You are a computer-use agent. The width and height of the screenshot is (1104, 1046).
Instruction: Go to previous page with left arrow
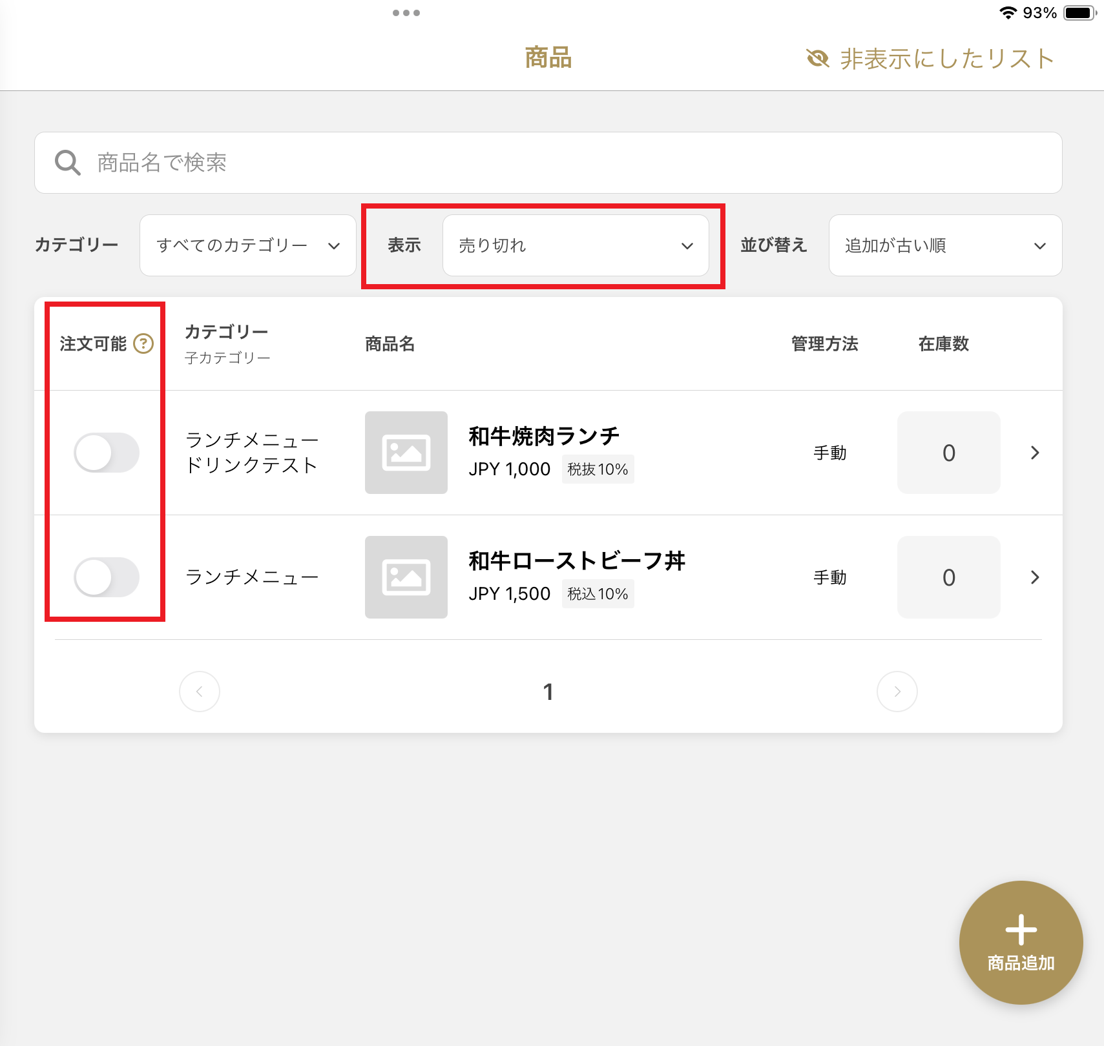(200, 692)
